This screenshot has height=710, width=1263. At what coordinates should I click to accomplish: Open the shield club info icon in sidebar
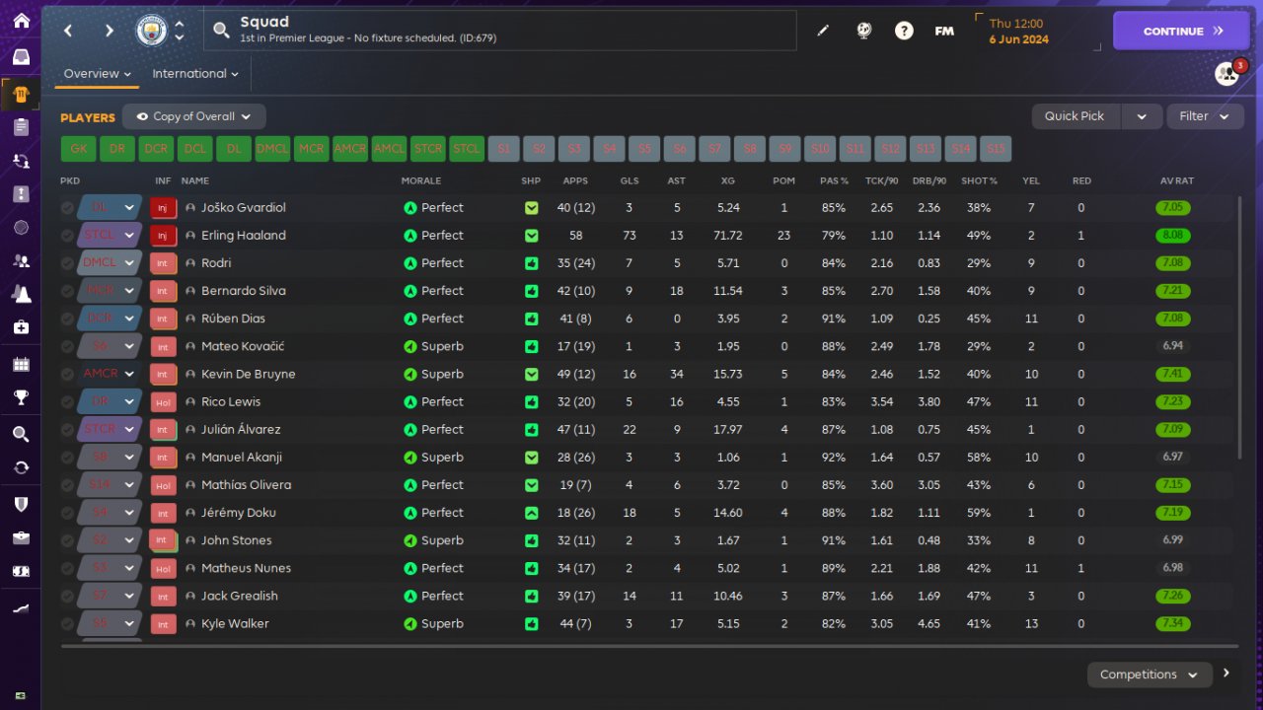(21, 504)
